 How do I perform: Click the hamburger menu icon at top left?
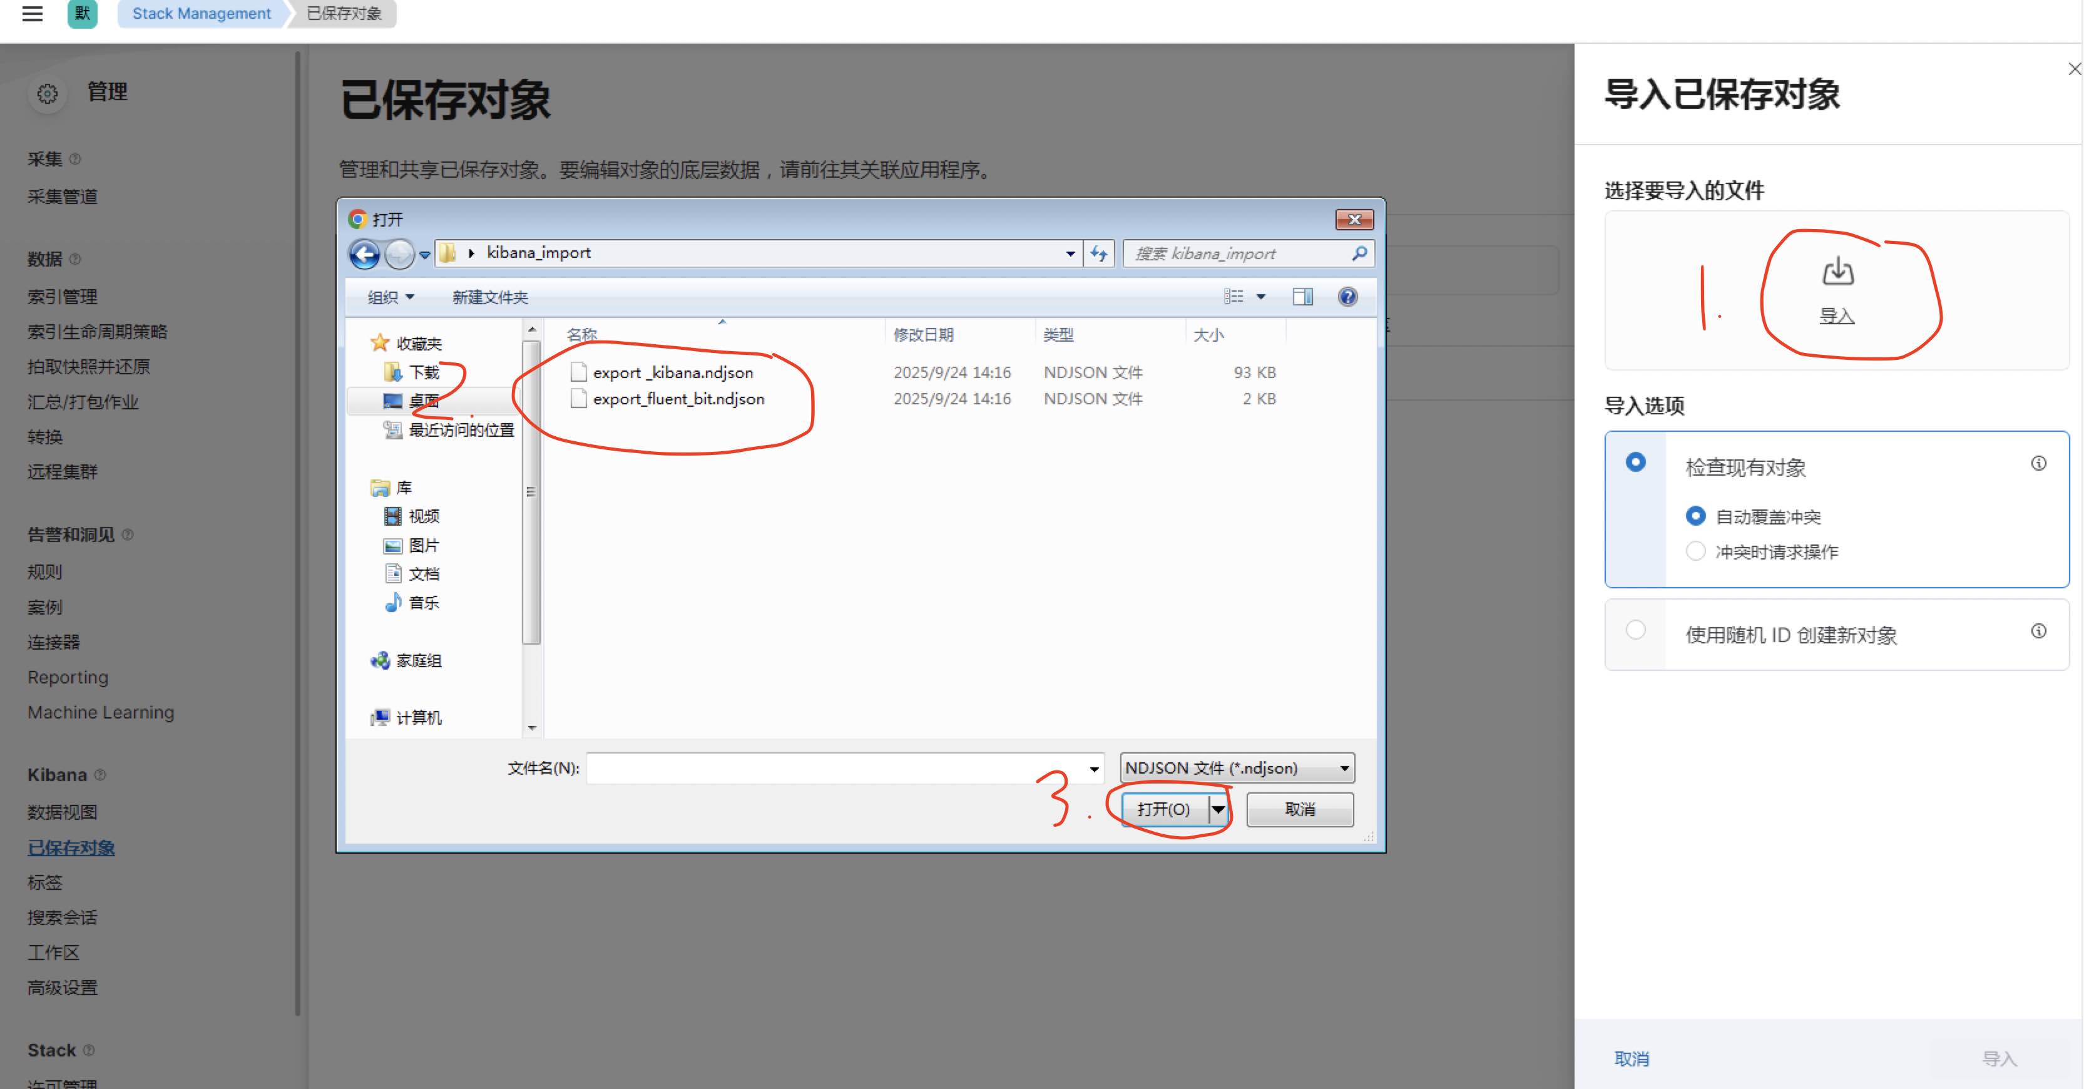tap(33, 14)
